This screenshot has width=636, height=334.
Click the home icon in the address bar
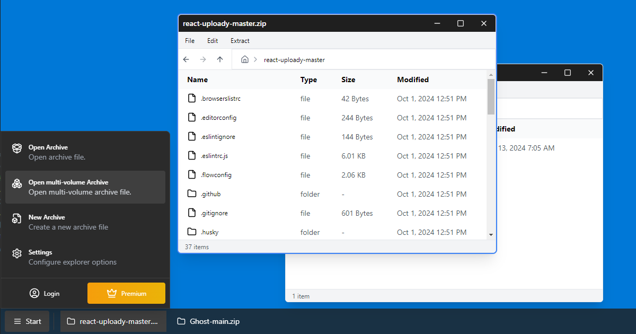pyautogui.click(x=245, y=59)
